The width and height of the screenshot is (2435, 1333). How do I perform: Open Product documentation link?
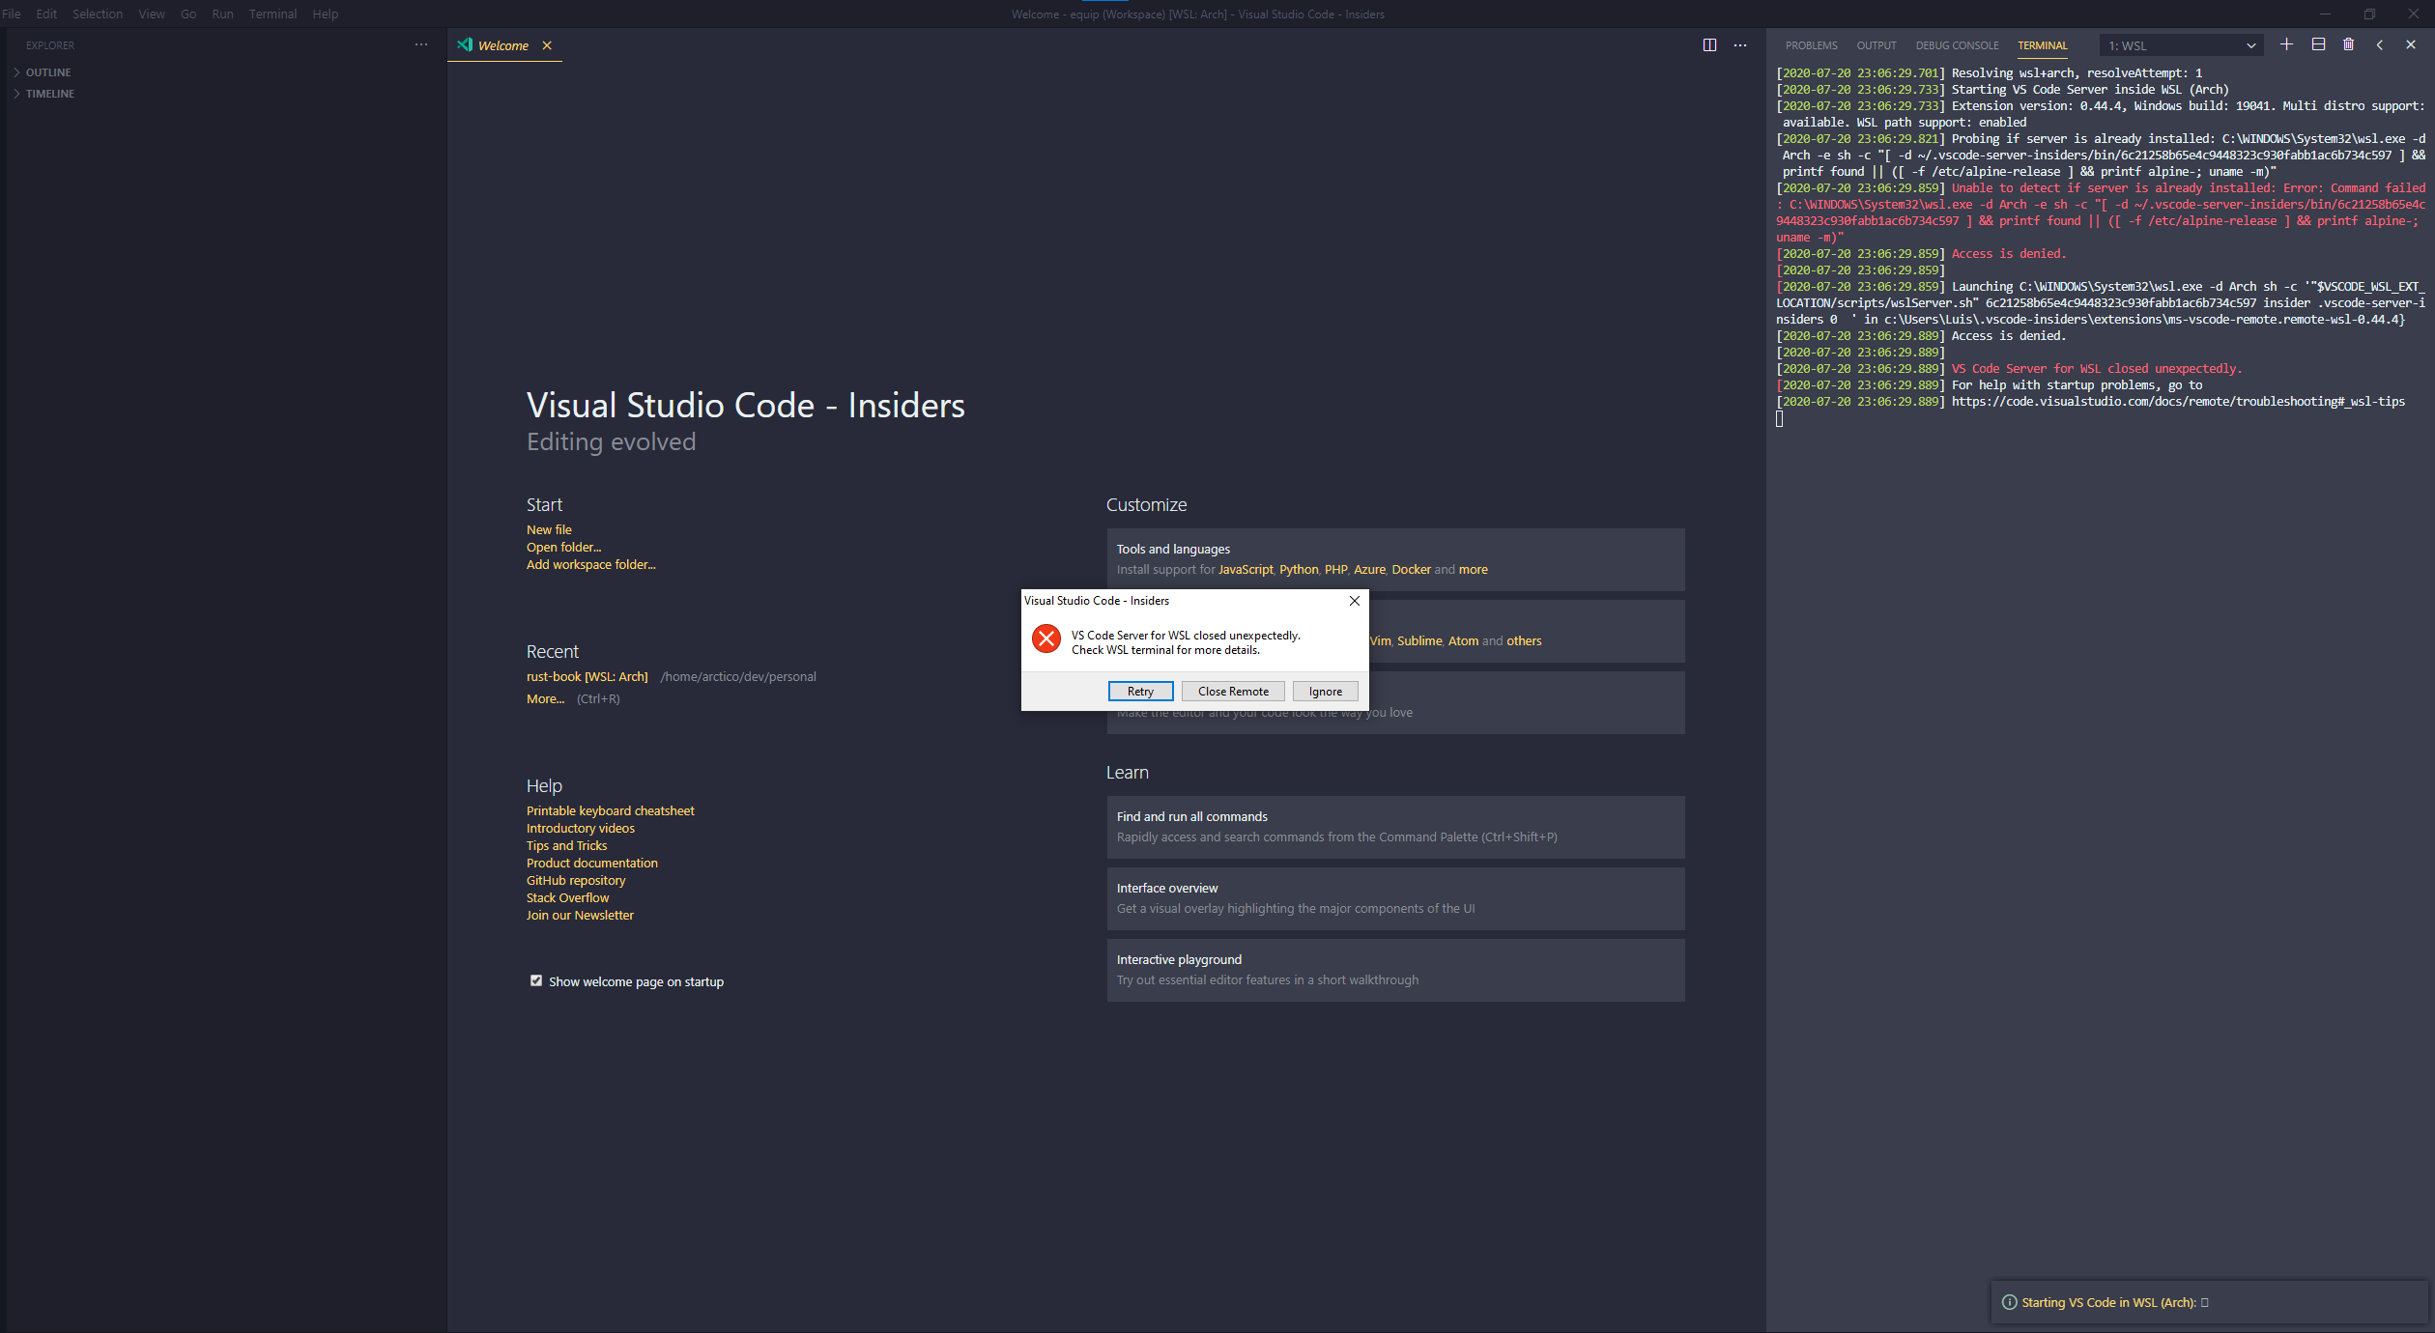click(591, 863)
